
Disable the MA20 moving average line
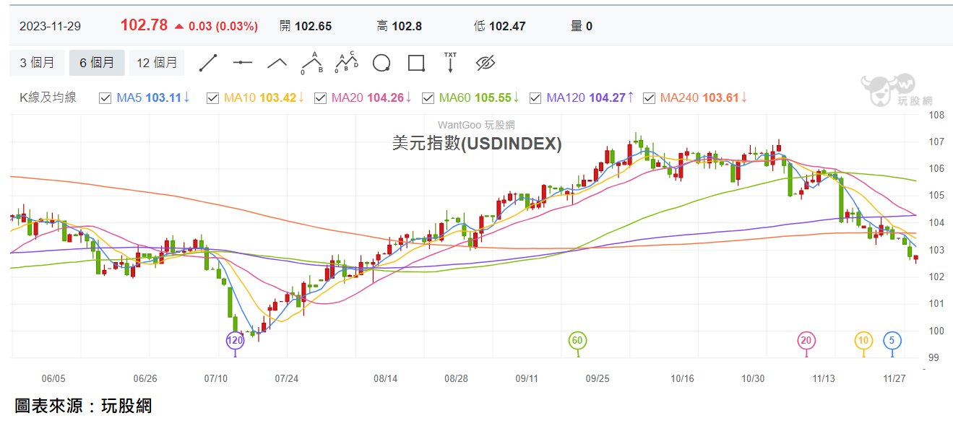pyautogui.click(x=320, y=97)
